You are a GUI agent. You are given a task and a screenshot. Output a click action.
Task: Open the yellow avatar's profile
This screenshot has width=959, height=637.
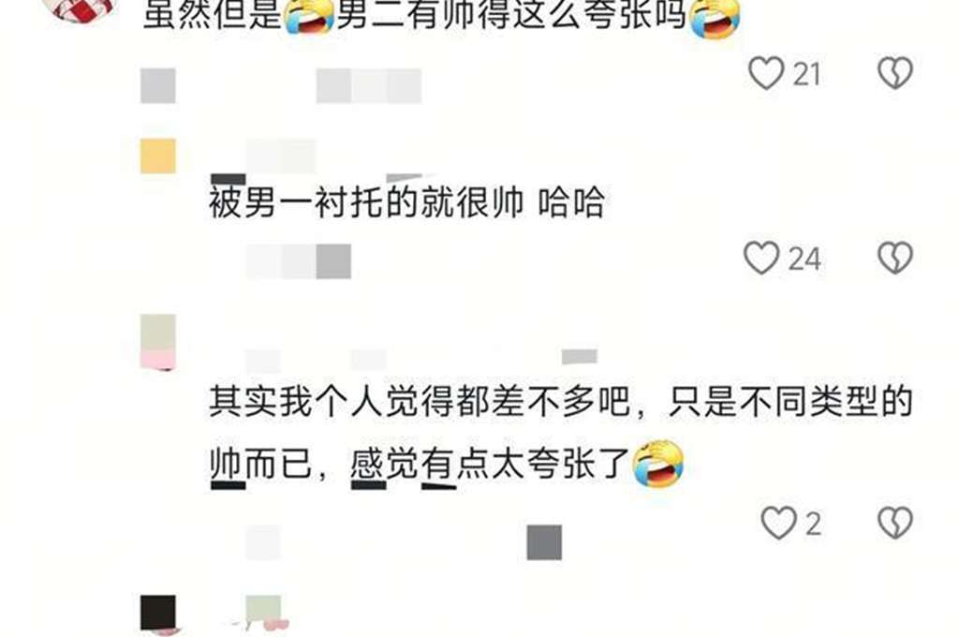pos(157,156)
